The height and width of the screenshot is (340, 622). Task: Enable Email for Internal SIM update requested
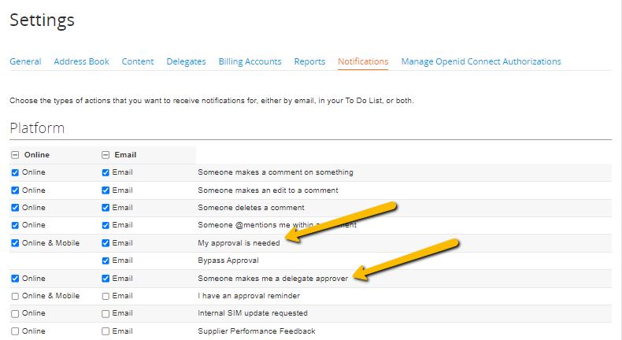[x=106, y=313]
